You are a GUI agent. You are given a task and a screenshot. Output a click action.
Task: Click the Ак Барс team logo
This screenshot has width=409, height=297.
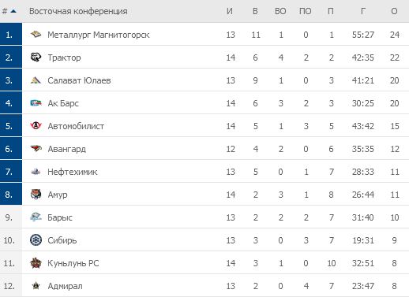tap(36, 103)
